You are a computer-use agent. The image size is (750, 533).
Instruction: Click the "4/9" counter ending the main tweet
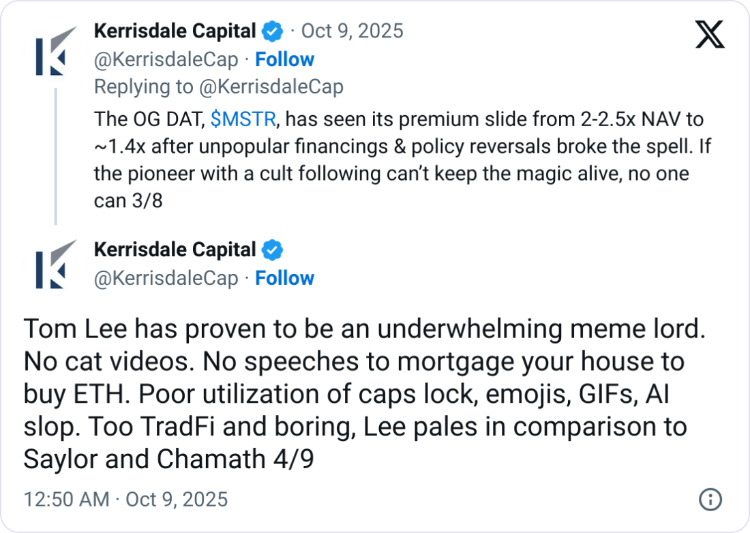295,459
